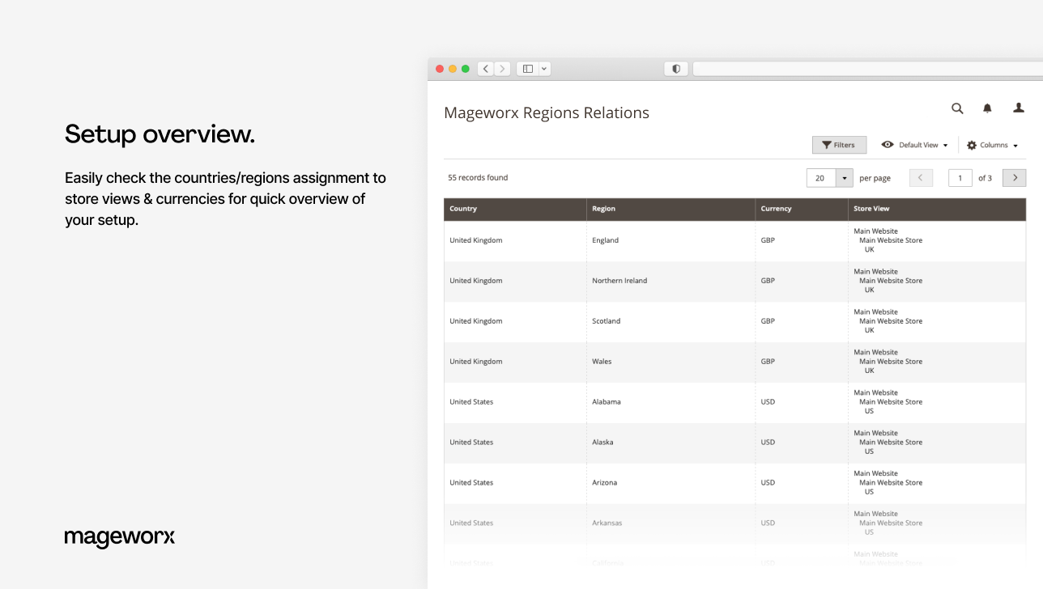Click the browser back arrow
This screenshot has height=589, width=1043.
point(485,69)
